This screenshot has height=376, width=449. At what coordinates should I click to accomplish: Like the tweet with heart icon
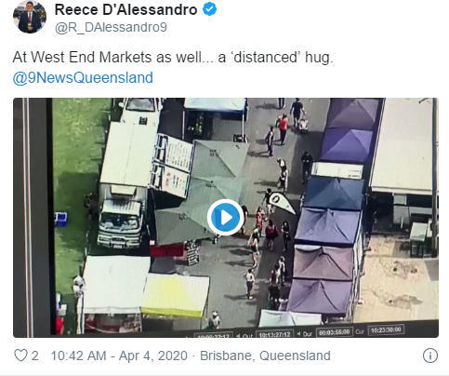[x=20, y=356]
